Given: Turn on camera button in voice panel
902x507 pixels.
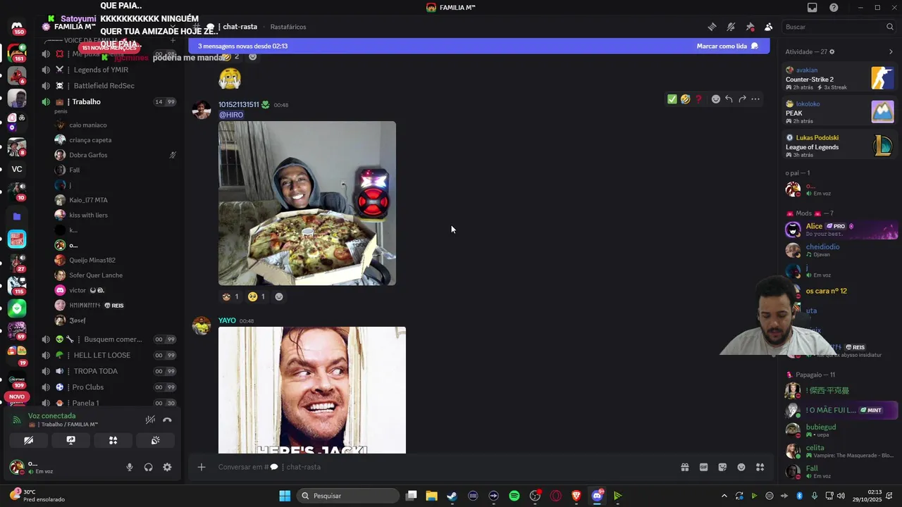Looking at the screenshot, I should click(x=28, y=440).
